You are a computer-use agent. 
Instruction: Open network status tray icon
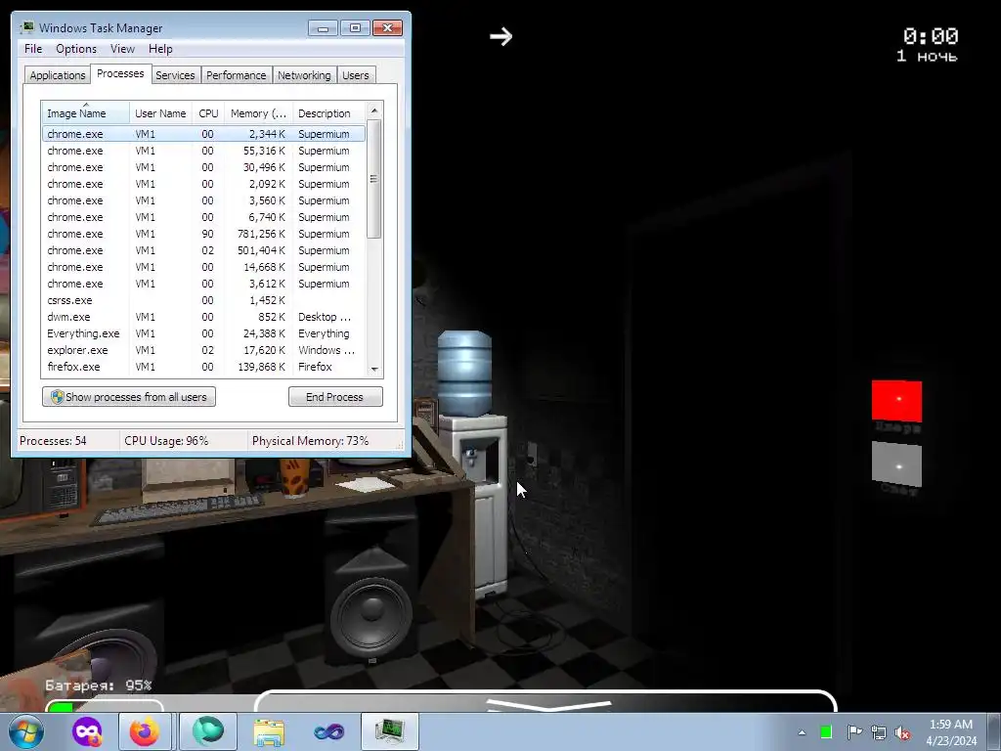879,732
